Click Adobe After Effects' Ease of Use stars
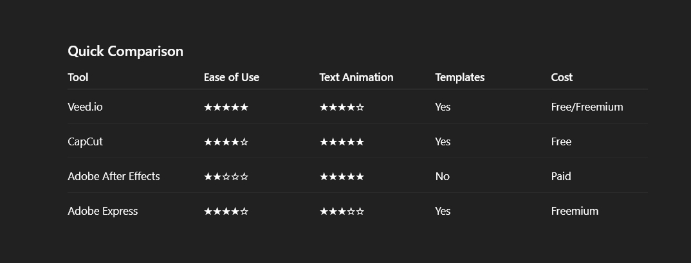The width and height of the screenshot is (691, 263). tap(226, 176)
